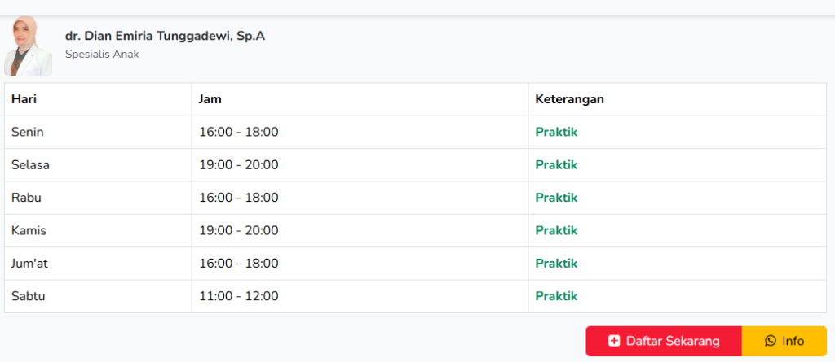The width and height of the screenshot is (835, 362).
Task: Click the WhatsApp icon on Info button
Action: coord(771,341)
